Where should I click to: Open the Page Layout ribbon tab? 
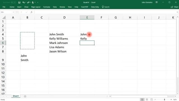click(36, 7)
